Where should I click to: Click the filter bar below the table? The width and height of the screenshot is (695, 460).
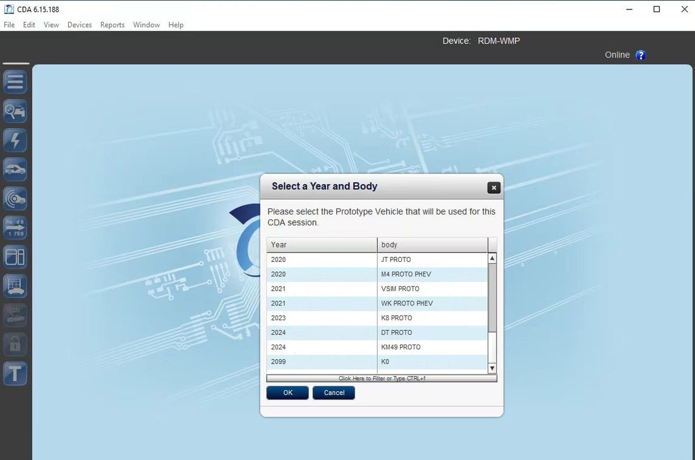(382, 379)
